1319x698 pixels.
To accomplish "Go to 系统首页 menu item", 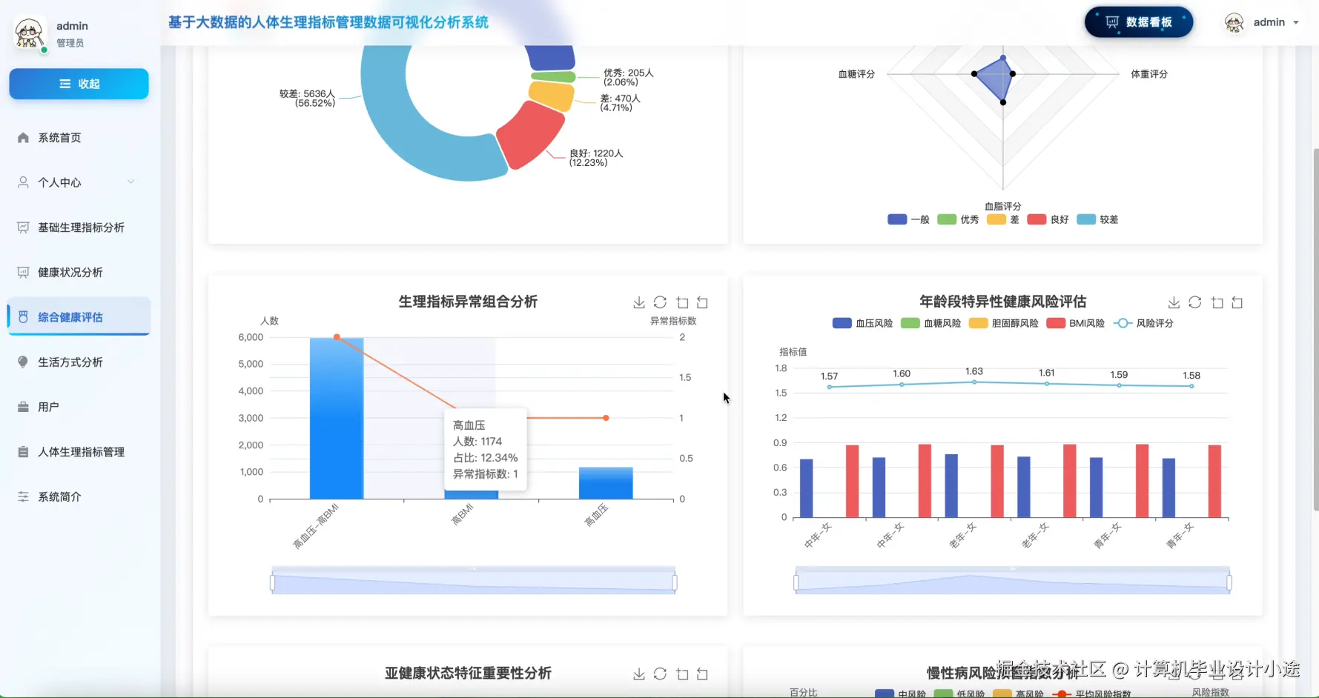I will pos(59,137).
